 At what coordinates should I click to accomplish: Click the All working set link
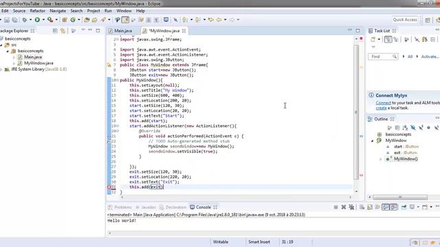[x=410, y=56]
